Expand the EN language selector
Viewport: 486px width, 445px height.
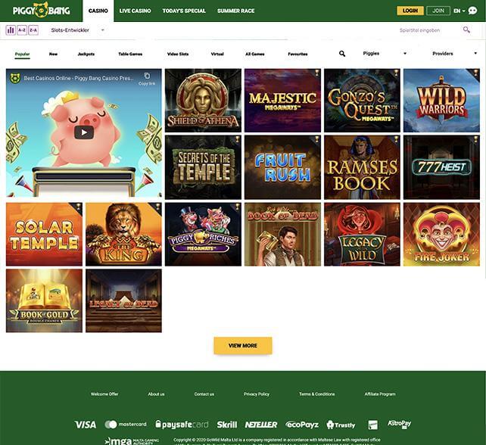click(459, 11)
